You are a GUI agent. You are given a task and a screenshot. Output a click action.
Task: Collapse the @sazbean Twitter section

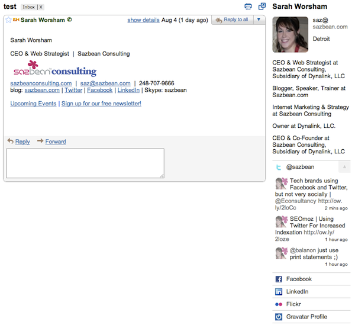point(344,168)
